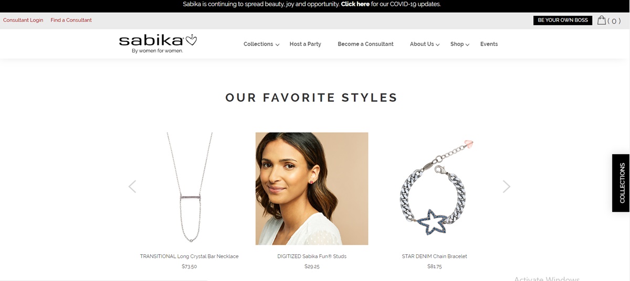Open STAR DENIM Chain Bracelet title link
This screenshot has height=281, width=630.
pyautogui.click(x=434, y=256)
